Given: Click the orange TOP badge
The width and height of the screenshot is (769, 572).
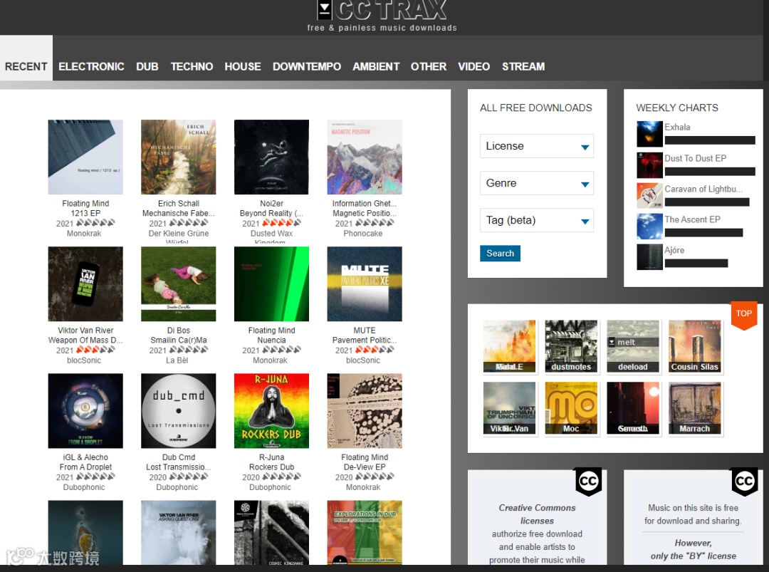Looking at the screenshot, I should (744, 315).
